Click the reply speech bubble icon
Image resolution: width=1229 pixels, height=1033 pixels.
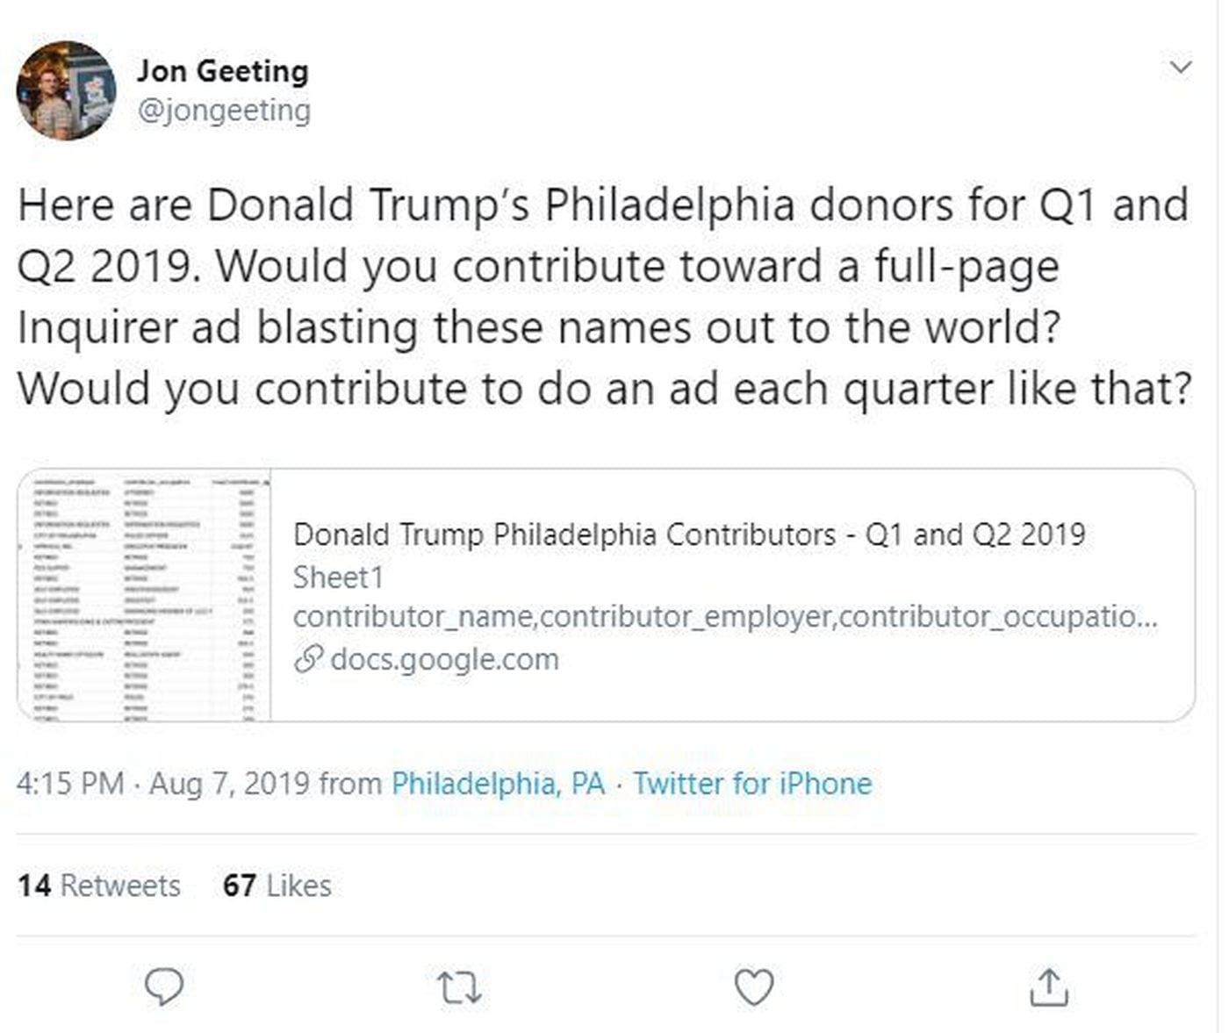pos(163,986)
